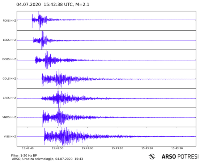Screen dimensions: 199x163
Task: Click the 15:42:50 time axis label
Action: tap(58, 149)
